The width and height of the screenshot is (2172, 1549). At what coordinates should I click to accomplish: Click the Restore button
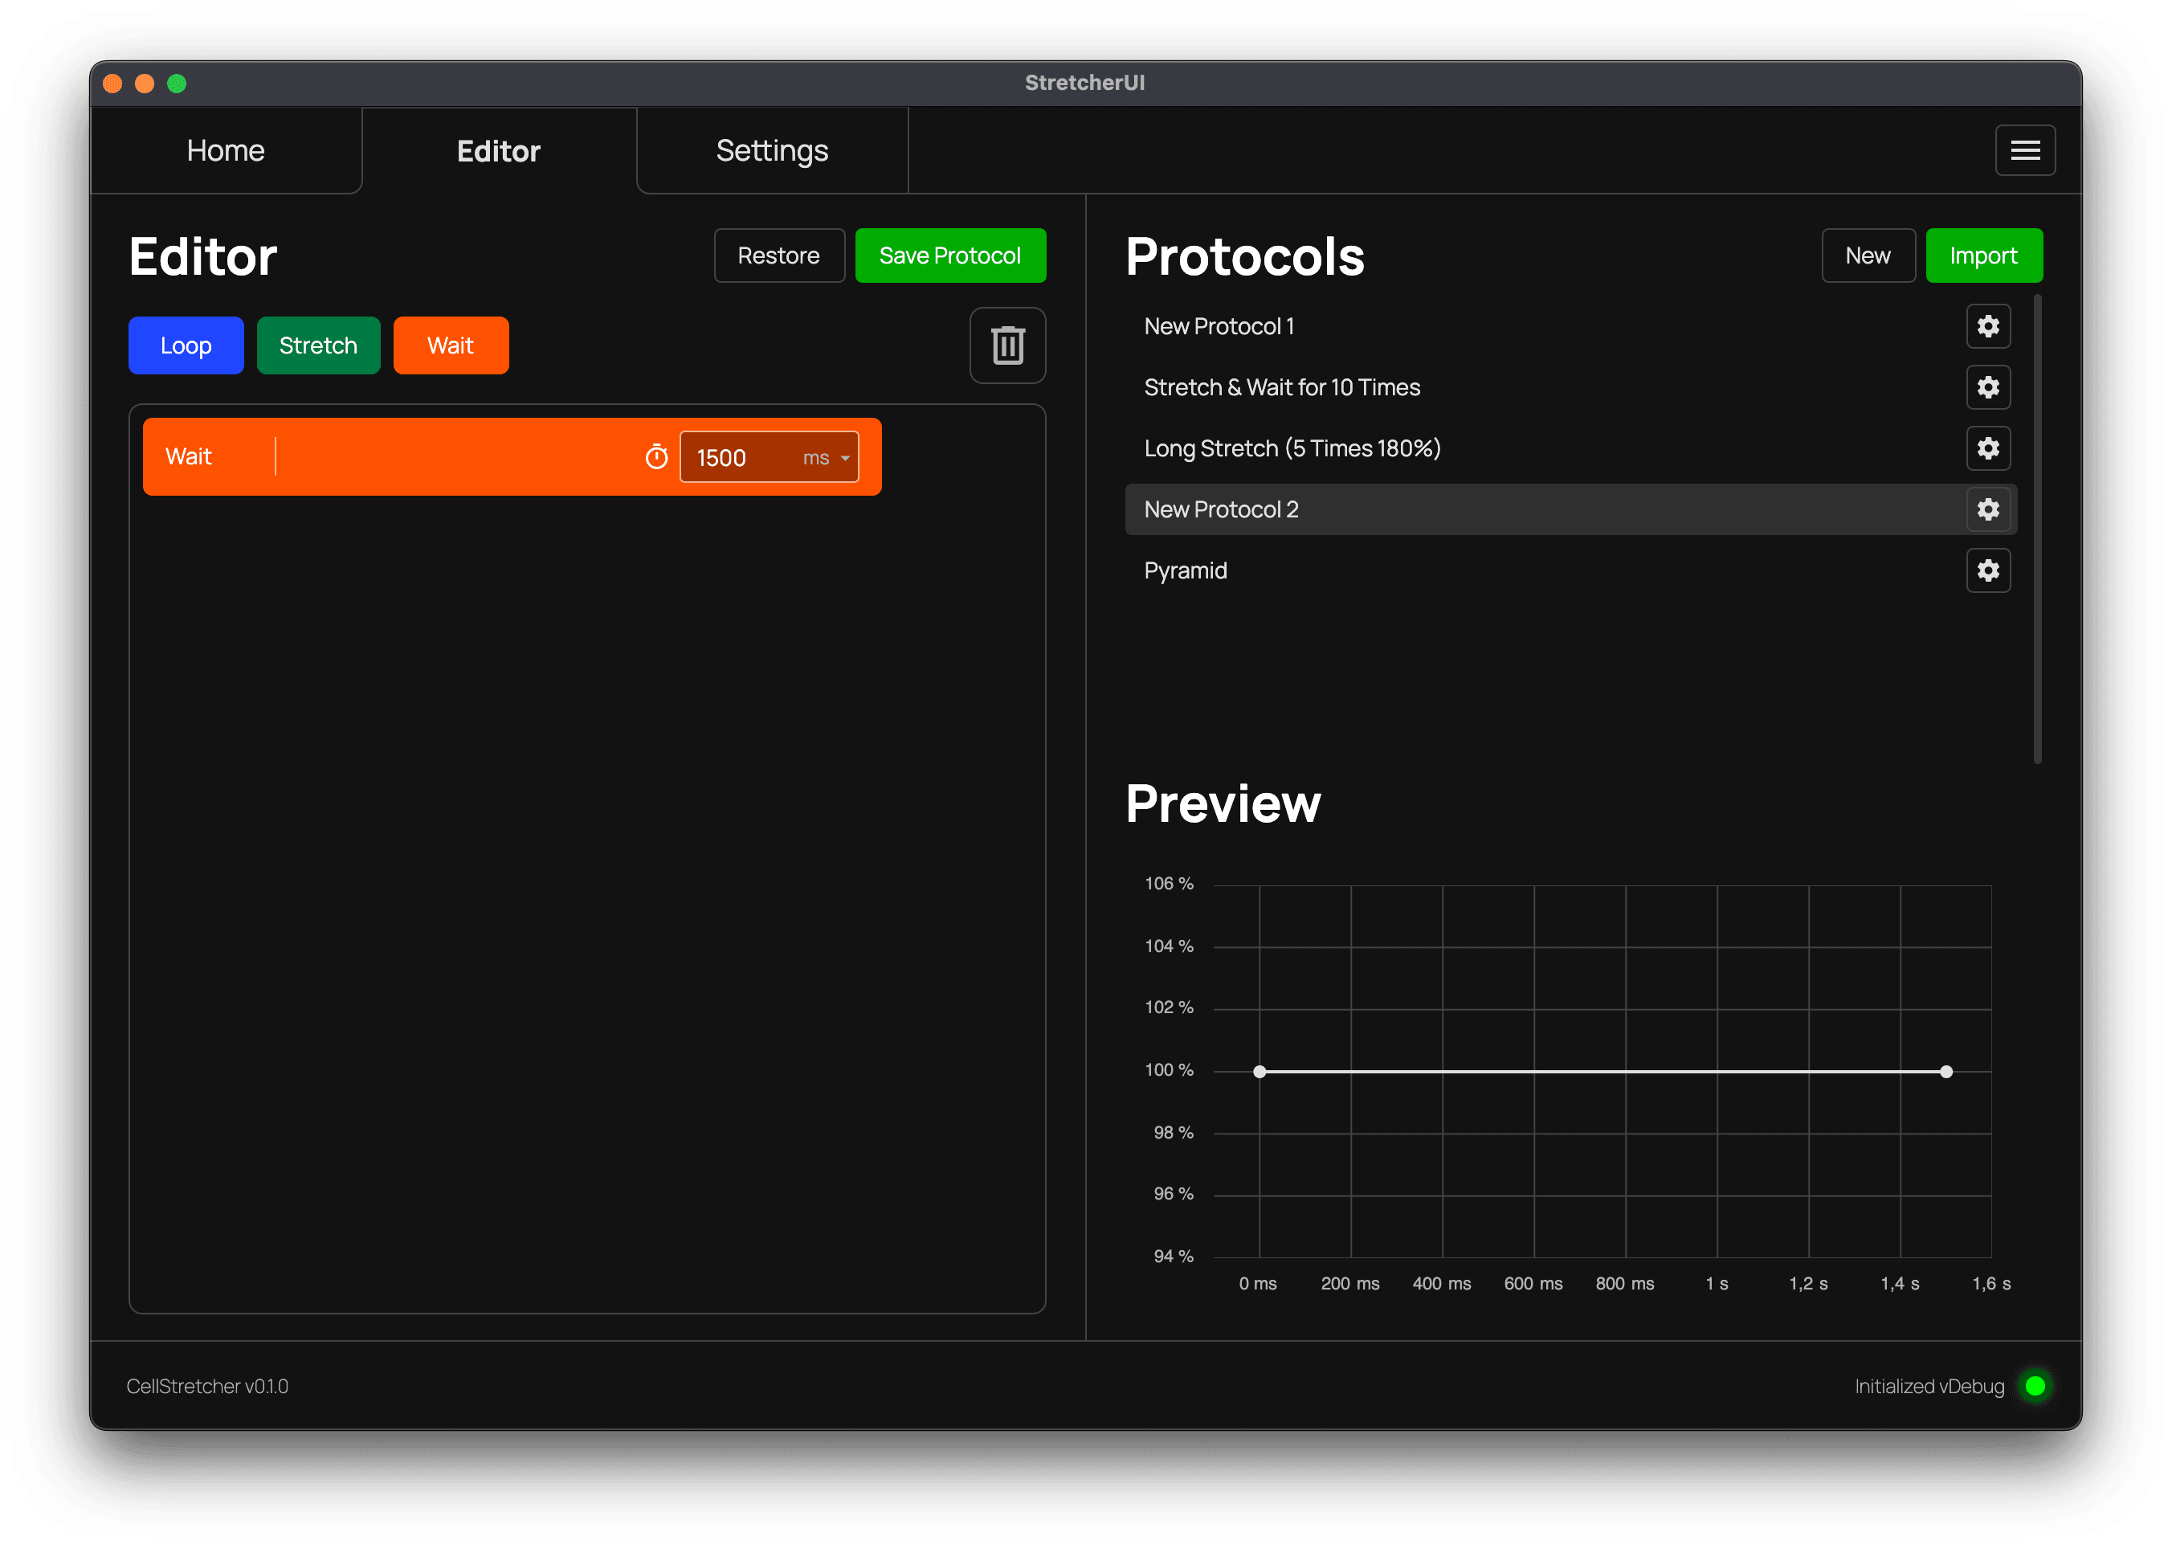pyautogui.click(x=778, y=255)
